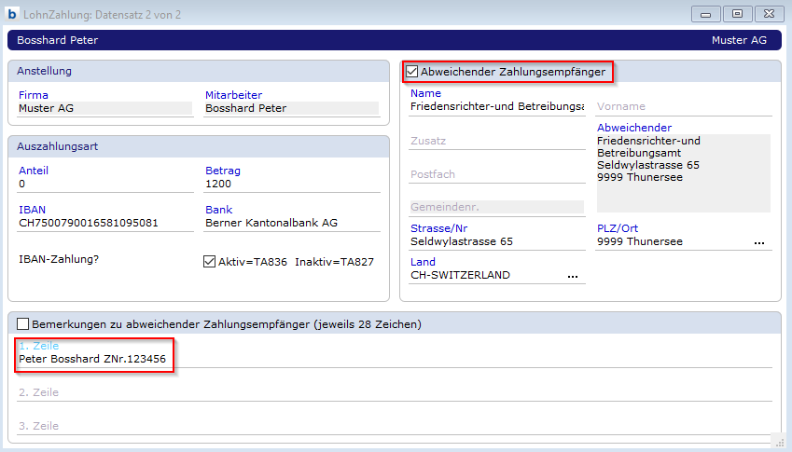Click the Name field of payment recipient
This screenshot has width=792, height=452.
[x=496, y=107]
